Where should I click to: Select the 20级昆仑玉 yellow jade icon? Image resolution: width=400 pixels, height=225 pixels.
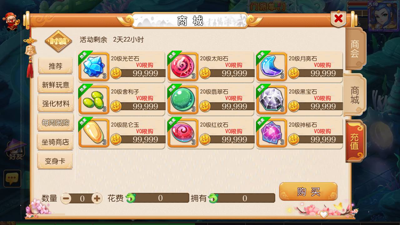click(94, 133)
